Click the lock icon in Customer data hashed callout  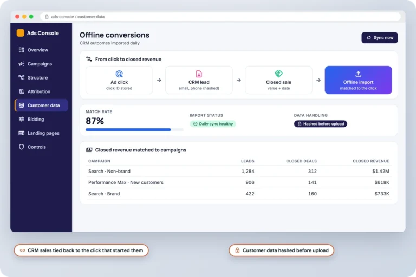point(237,250)
